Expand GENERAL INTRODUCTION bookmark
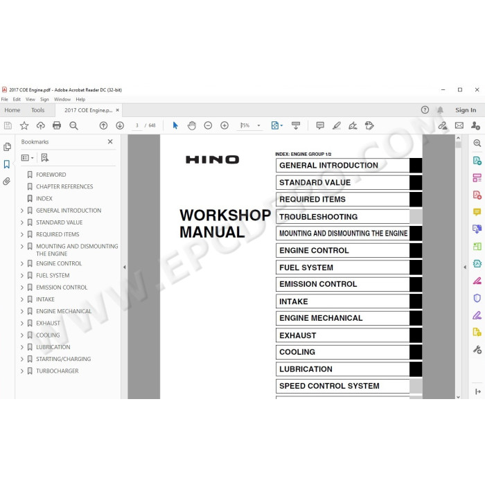485x485 pixels. 22,211
